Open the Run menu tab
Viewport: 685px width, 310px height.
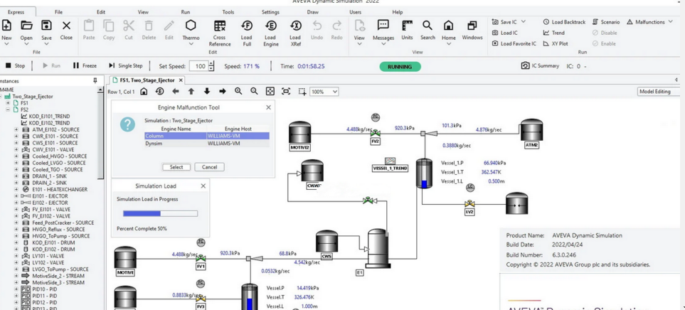[185, 12]
